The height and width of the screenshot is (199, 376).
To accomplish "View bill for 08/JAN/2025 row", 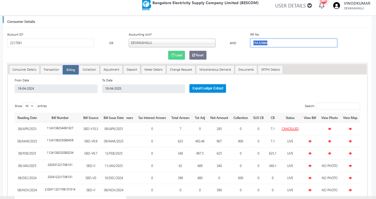I will pyautogui.click(x=310, y=166).
